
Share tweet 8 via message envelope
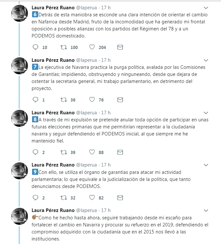(120, 152)
